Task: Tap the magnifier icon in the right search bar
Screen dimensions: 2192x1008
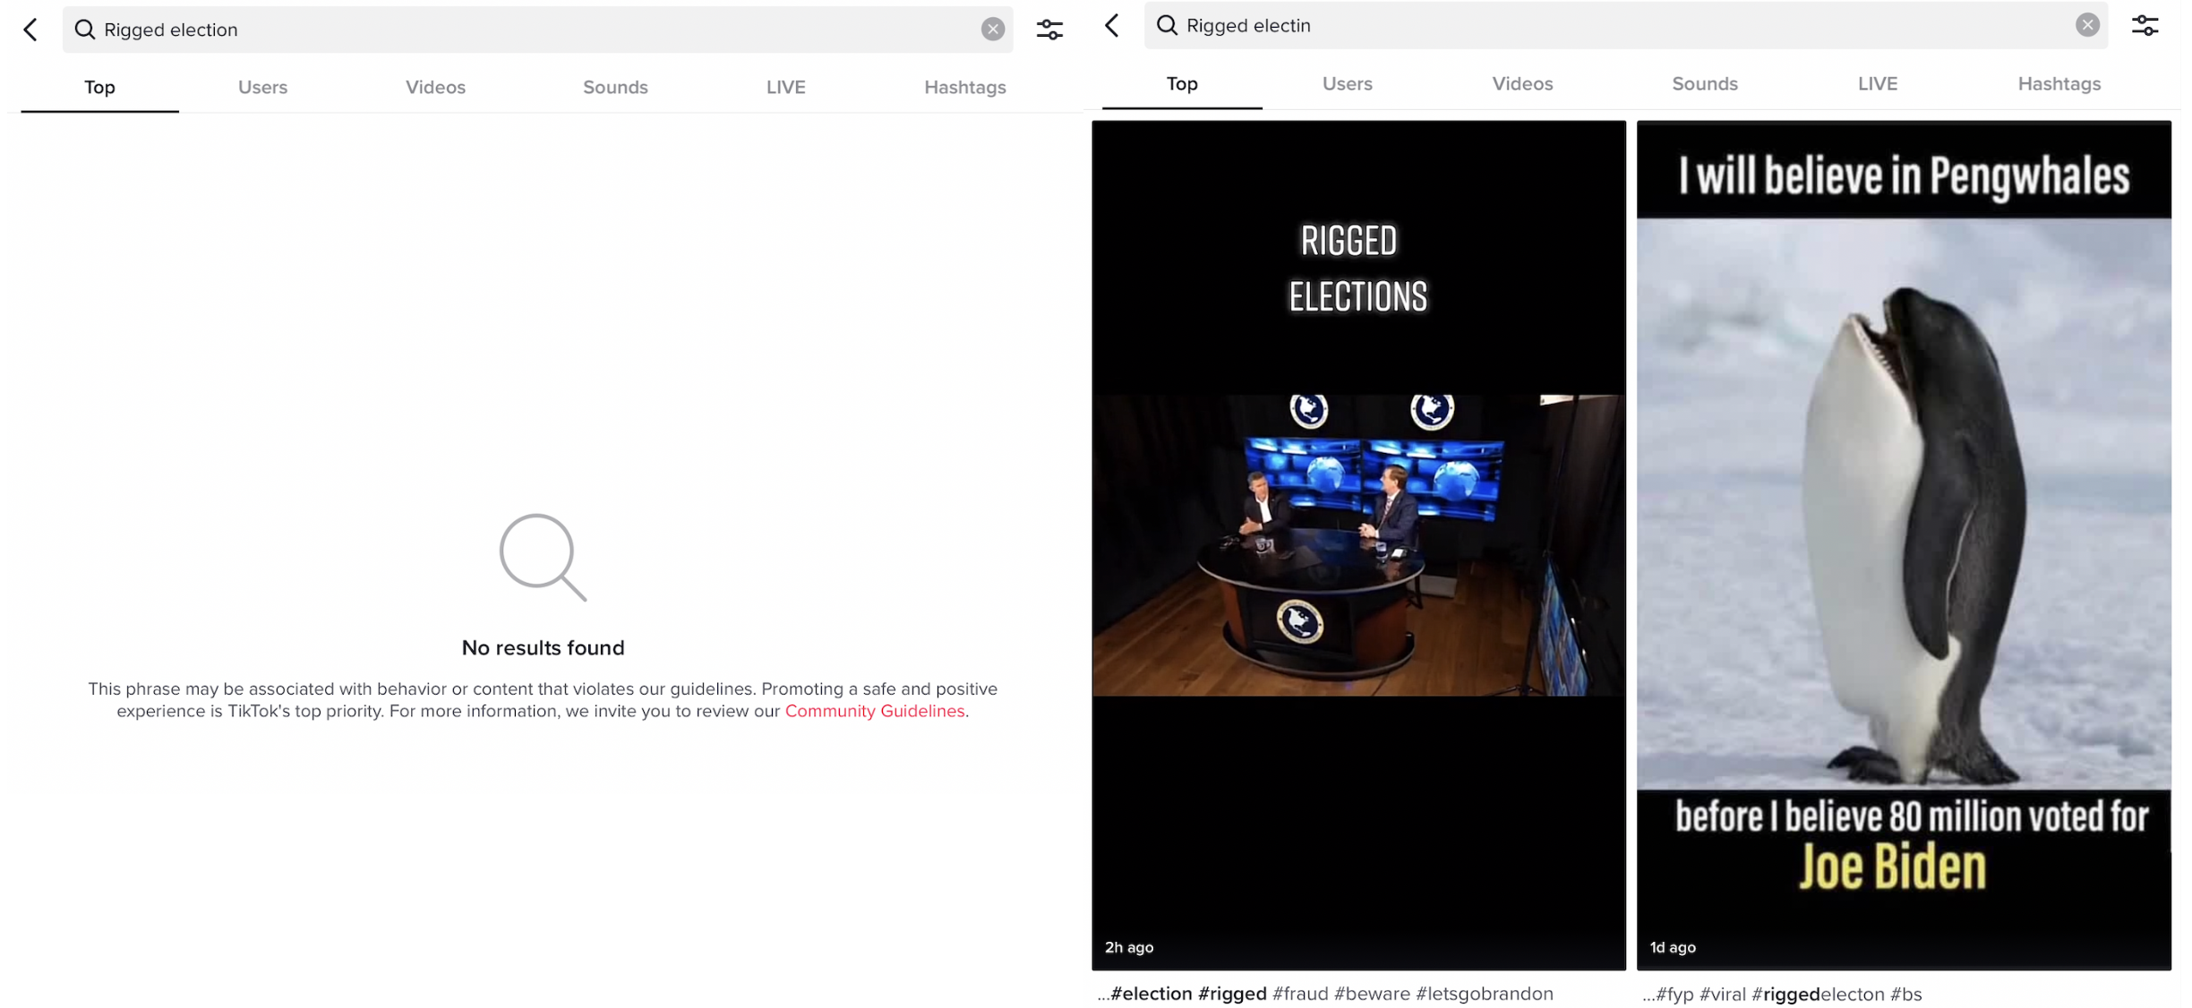Action: point(1167,25)
